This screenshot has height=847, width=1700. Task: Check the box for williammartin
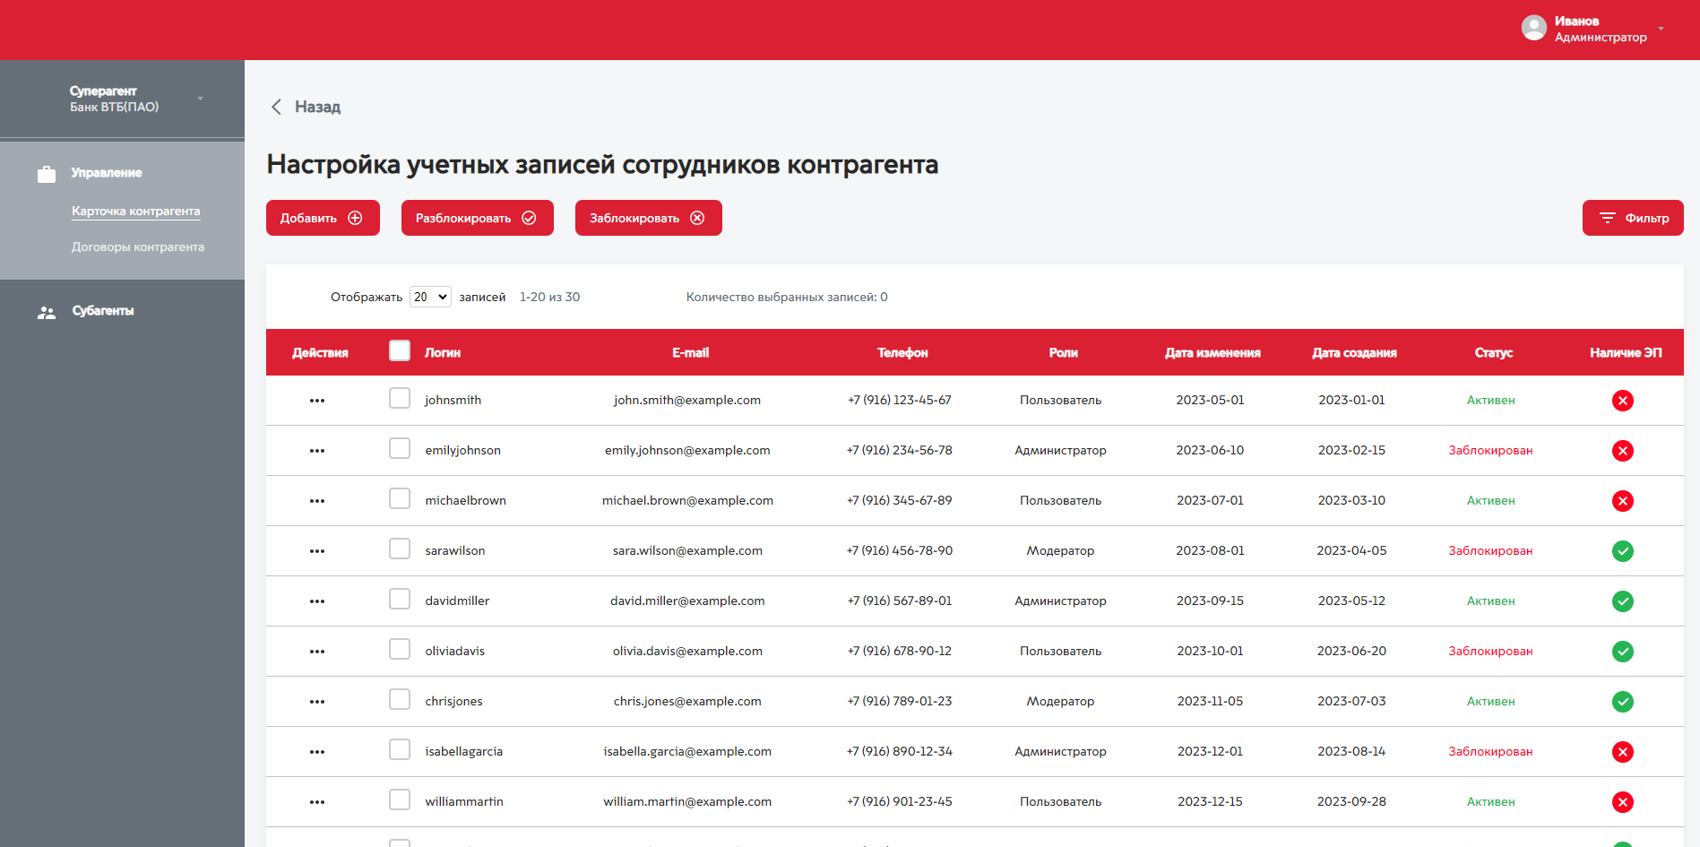[x=400, y=799]
